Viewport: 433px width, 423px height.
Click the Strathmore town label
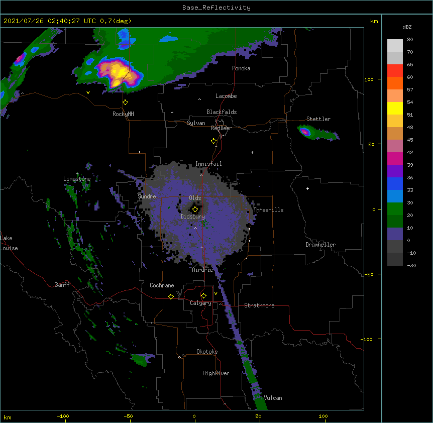coord(259,305)
